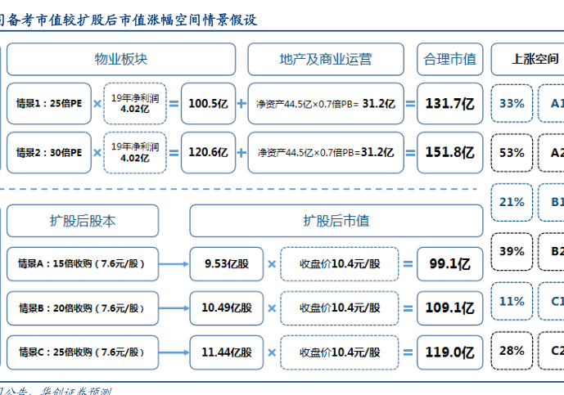Select the 情景C：25倍收购 box
The height and width of the screenshot is (395, 564).
tap(81, 352)
